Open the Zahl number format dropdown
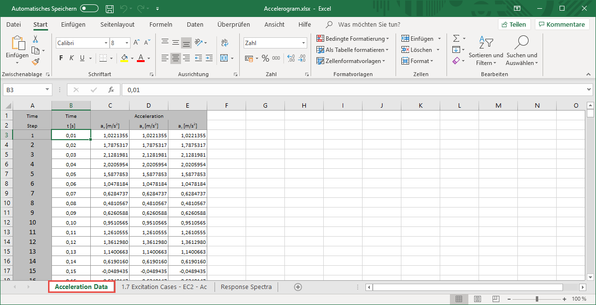The image size is (596, 305). coord(303,43)
